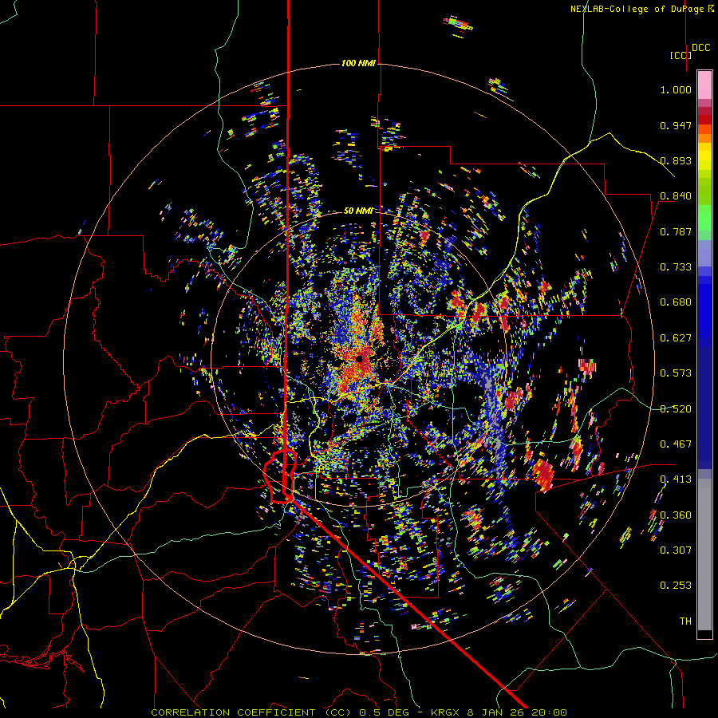Viewport: 718px width, 718px height.
Task: Click the 50 NMI range ring label
Action: [x=358, y=211]
